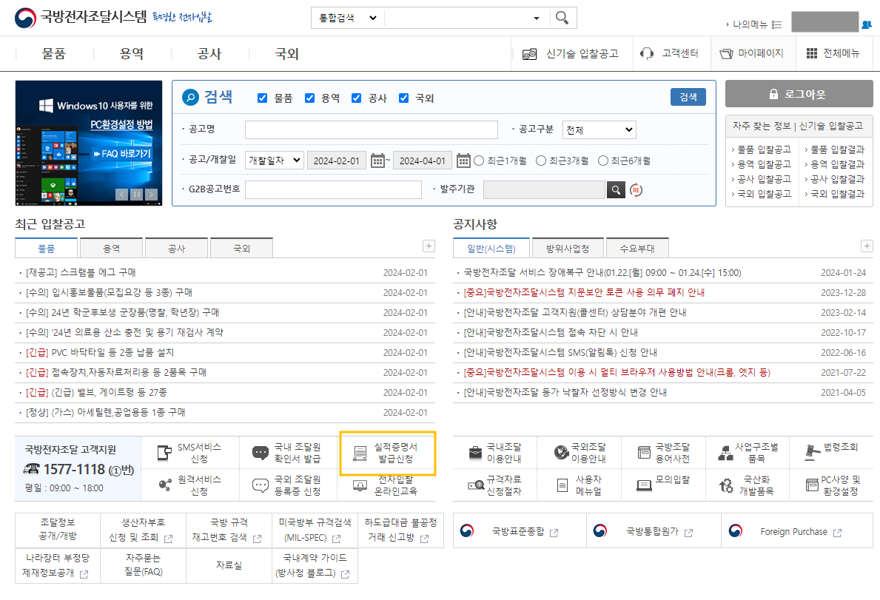Open 전체메뉴 grid icon
This screenshot has height=600, width=880.
click(811, 53)
